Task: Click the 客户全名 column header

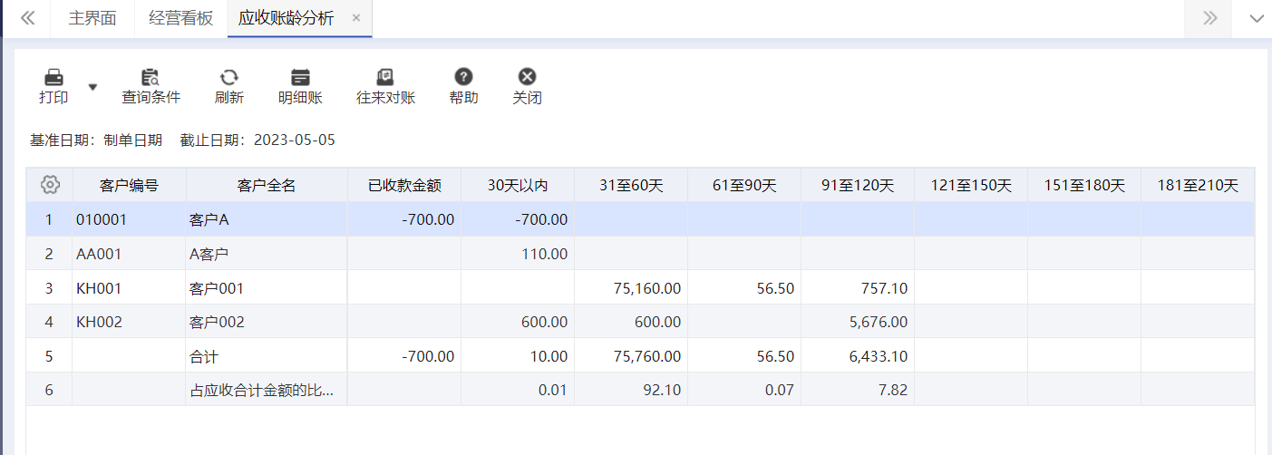Action: coord(266,186)
